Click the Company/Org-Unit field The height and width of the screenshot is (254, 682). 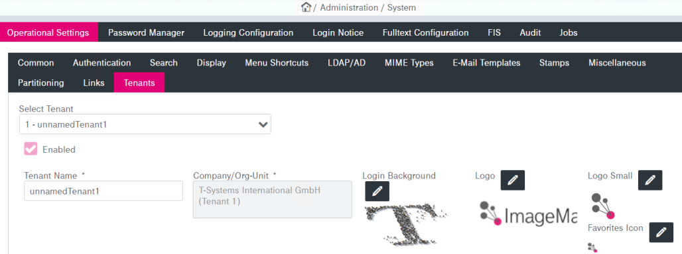[x=273, y=199]
